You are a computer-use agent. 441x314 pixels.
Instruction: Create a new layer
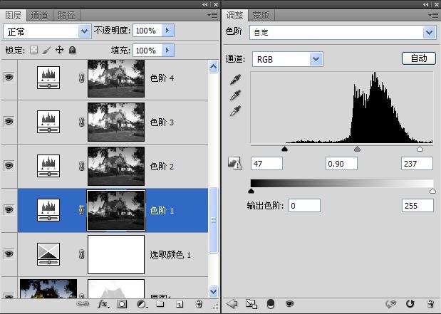tap(180, 304)
